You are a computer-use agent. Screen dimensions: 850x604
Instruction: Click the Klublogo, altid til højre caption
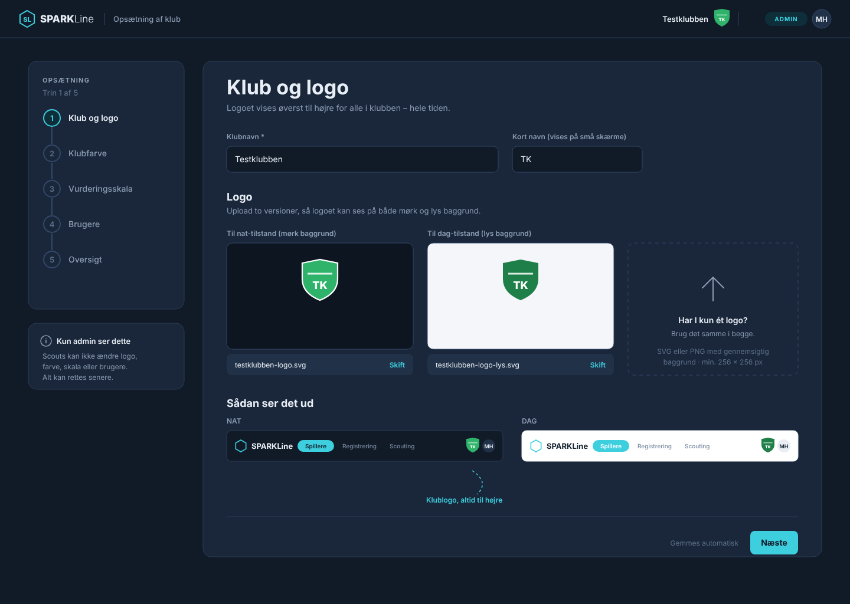pyautogui.click(x=465, y=500)
